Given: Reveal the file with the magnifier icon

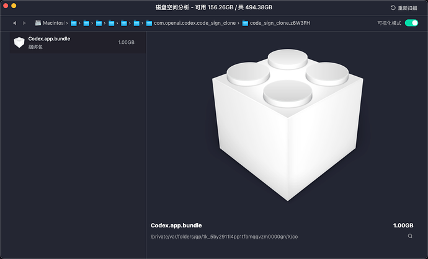Looking at the screenshot, I should tap(410, 236).
